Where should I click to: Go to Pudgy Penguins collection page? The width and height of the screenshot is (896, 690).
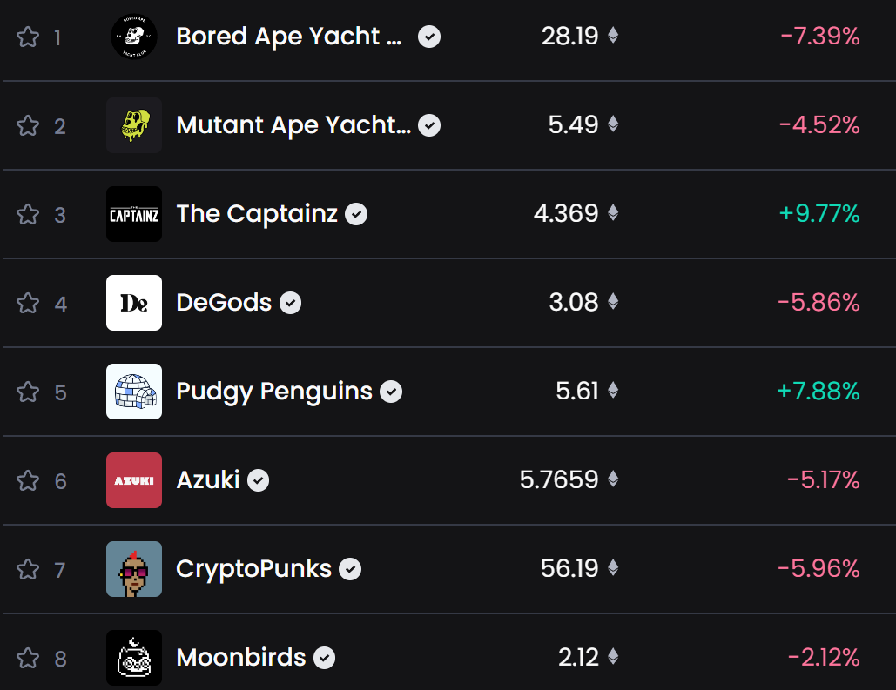pos(274,392)
